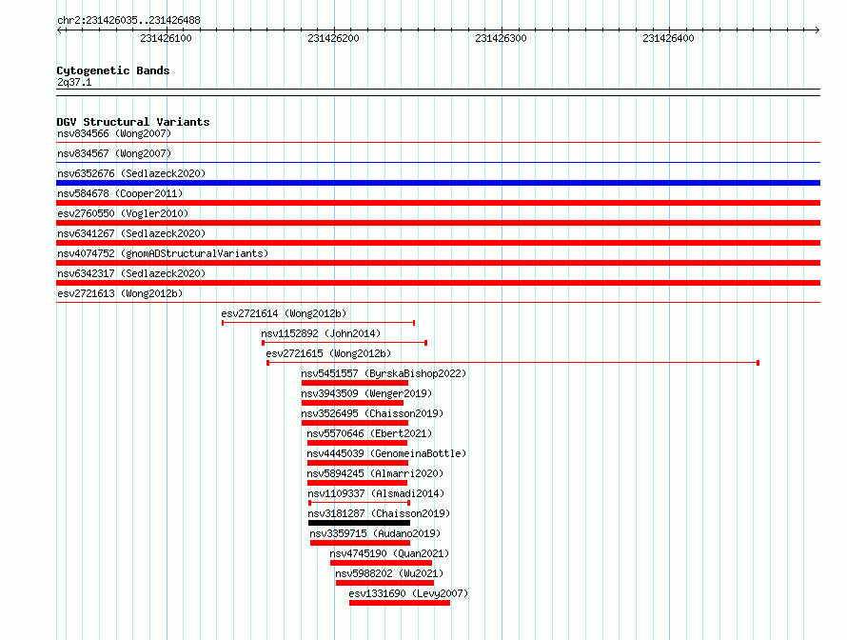
Task: Select the black nsv3181287 variant bar
Action: tap(359, 523)
